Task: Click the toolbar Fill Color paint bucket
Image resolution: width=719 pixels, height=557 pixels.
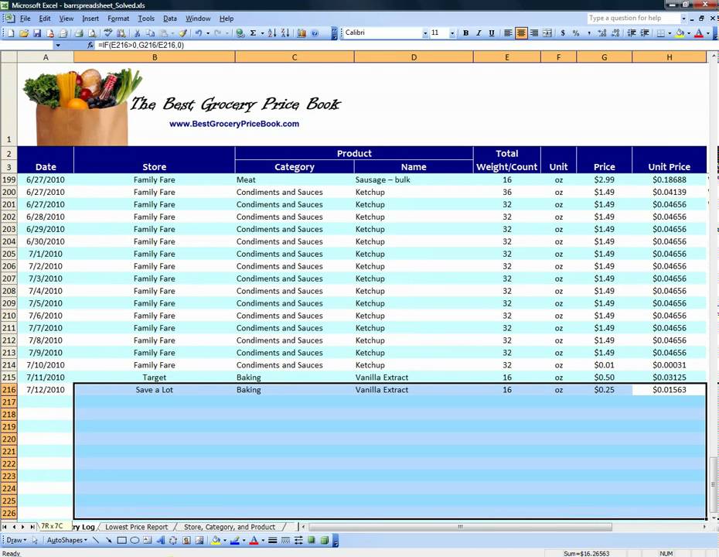Action: [680, 33]
